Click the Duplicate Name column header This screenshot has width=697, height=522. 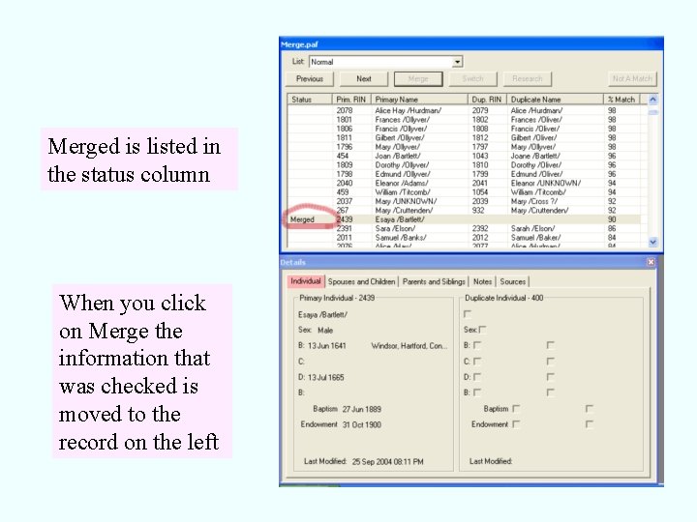[555, 100]
